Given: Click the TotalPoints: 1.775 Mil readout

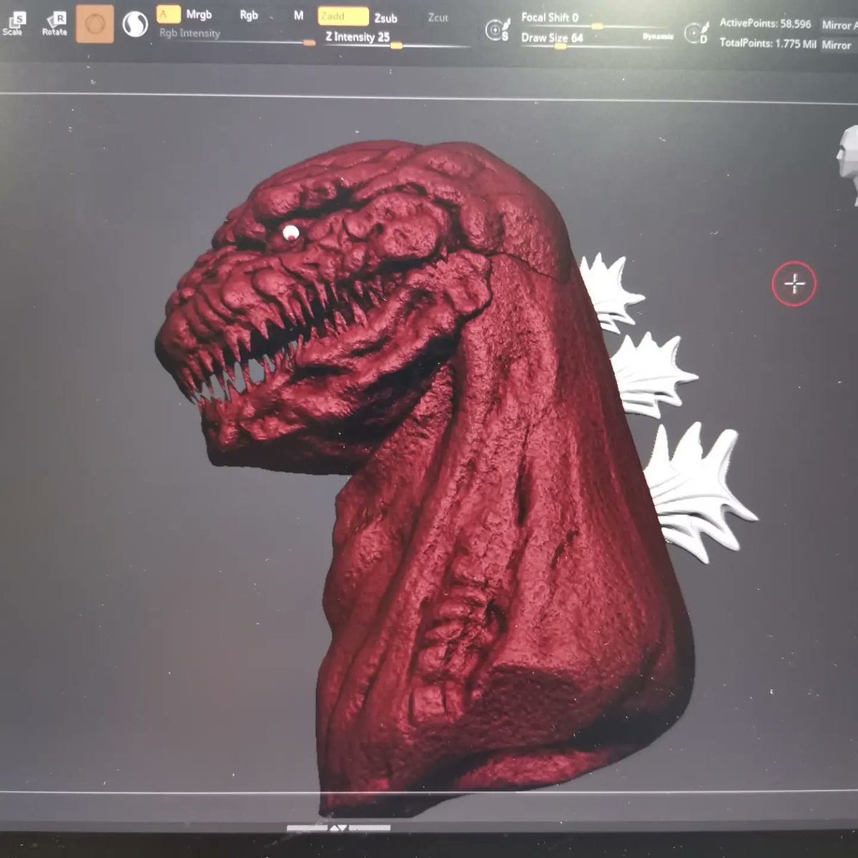Looking at the screenshot, I should 767,44.
